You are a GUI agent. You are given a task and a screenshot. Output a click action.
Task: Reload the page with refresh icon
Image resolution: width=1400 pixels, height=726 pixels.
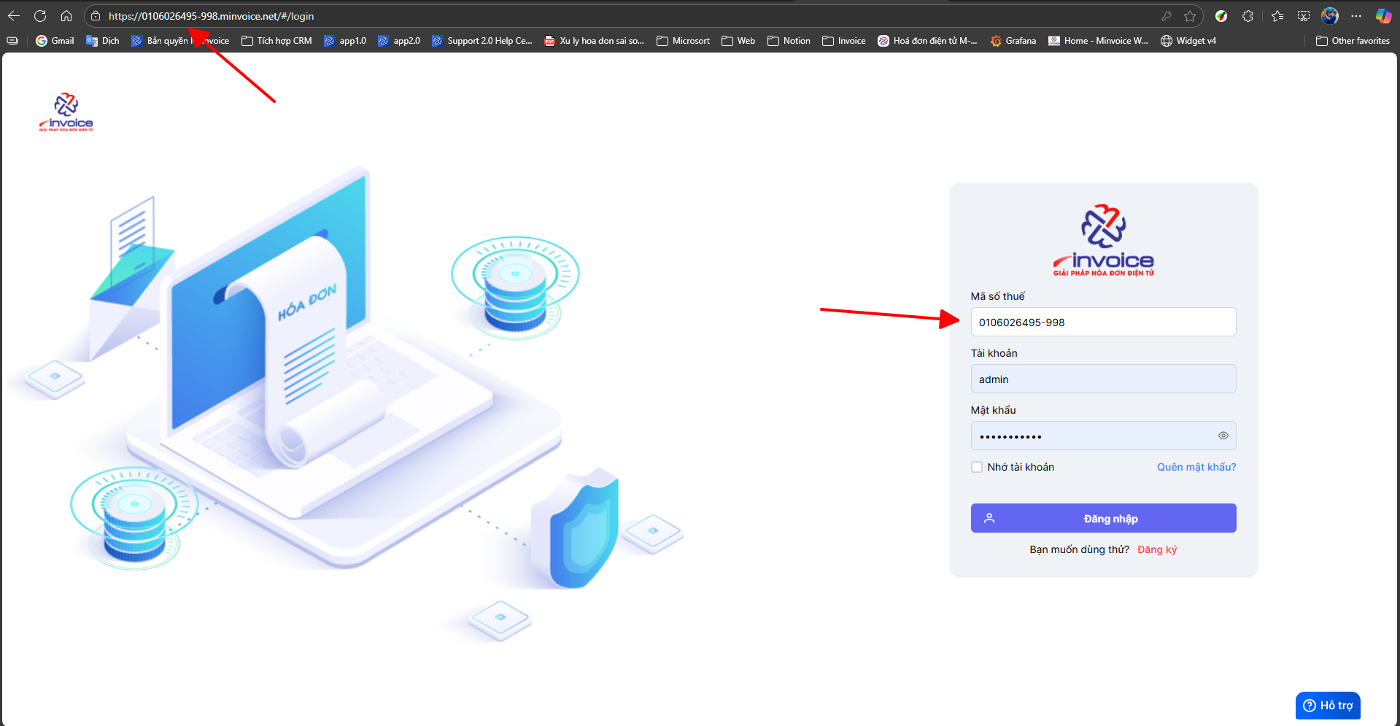click(40, 16)
